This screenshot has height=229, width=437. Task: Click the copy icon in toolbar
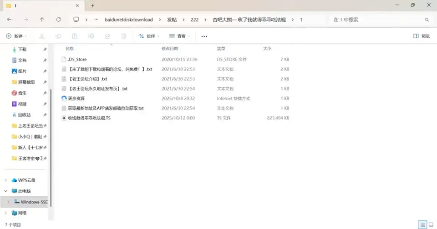coord(58,36)
